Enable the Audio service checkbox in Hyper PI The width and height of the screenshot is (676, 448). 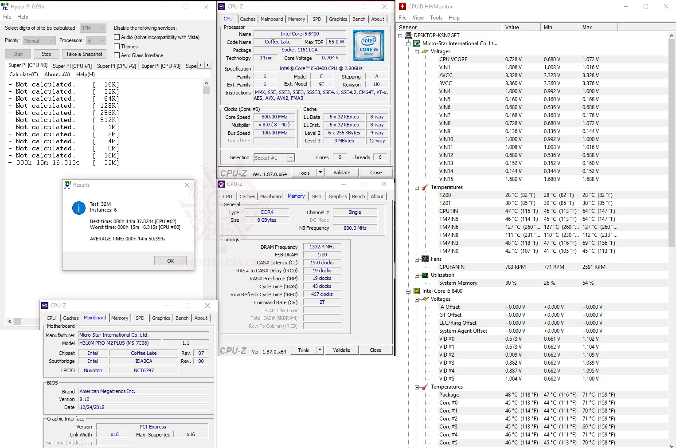click(x=117, y=37)
